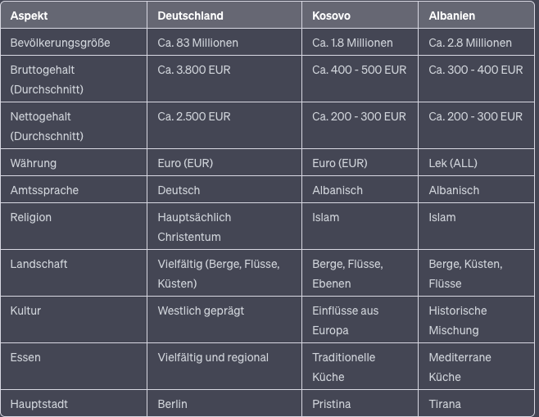Select the Bevölkerungsgröße row label
The height and width of the screenshot is (417, 539).
tap(60, 43)
